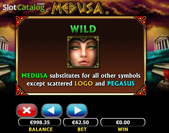Select the €0.00 win field

point(123,122)
